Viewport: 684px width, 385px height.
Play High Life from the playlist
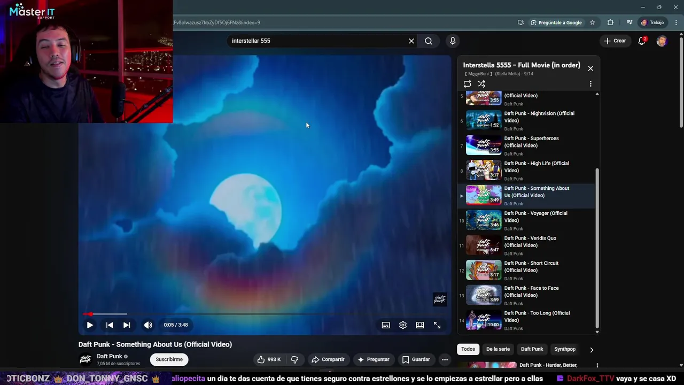(x=526, y=171)
